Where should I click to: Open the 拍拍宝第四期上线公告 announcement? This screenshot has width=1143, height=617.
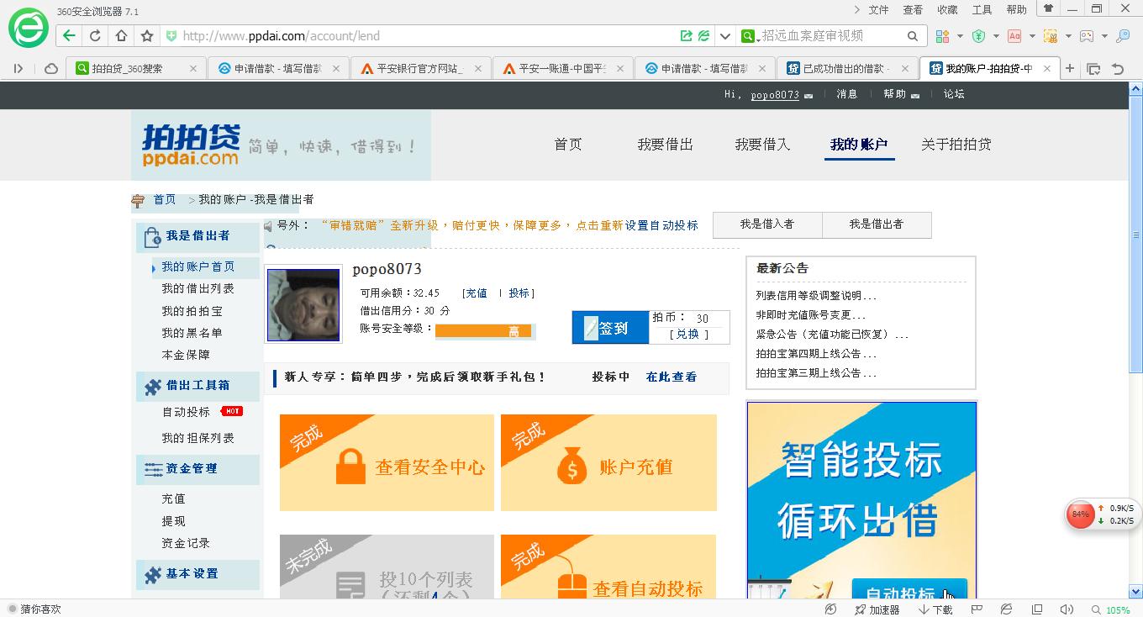[816, 354]
